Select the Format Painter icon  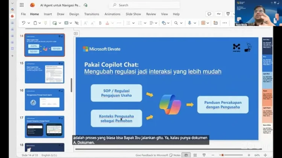pyautogui.click(x=45, y=23)
